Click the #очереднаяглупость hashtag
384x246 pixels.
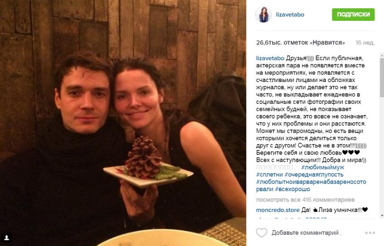point(314,174)
